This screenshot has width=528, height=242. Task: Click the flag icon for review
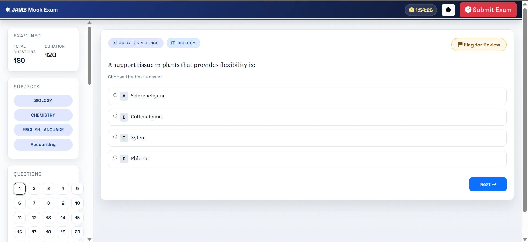(x=460, y=45)
